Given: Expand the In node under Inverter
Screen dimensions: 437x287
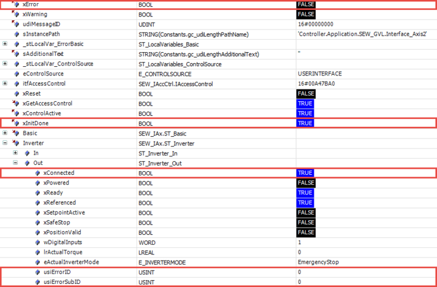Looking at the screenshot, I should (15, 153).
